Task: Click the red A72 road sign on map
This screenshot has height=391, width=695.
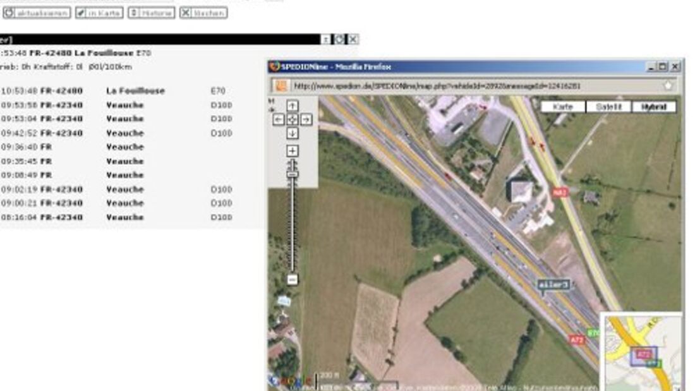Action: click(x=577, y=340)
